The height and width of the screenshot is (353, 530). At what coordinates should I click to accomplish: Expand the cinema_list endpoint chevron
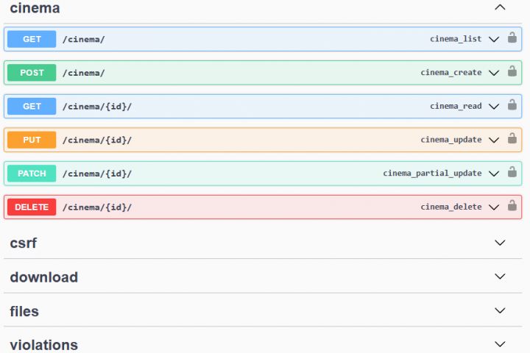tap(494, 39)
